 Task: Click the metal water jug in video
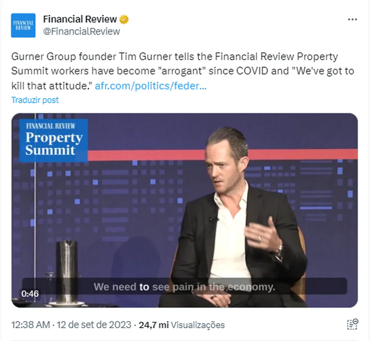point(67,270)
